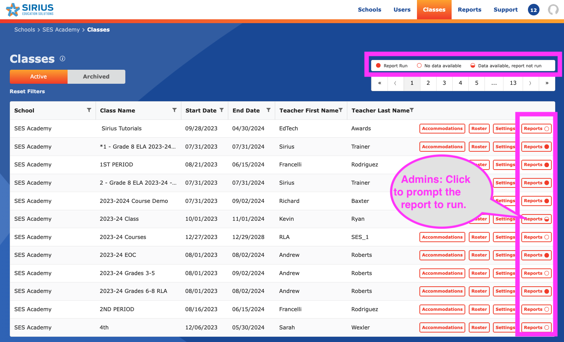Open Reports for 2 - Grade 8 ELA
The height and width of the screenshot is (342, 564).
click(x=536, y=183)
